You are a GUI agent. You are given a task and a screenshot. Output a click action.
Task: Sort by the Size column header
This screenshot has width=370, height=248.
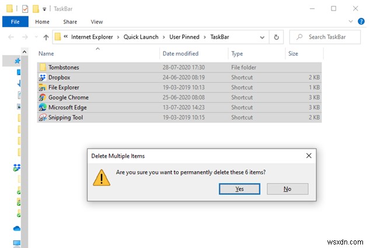coord(293,54)
